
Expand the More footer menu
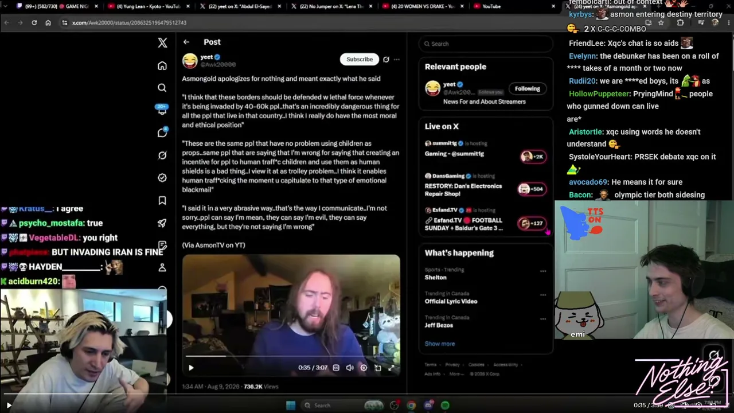pos(457,374)
